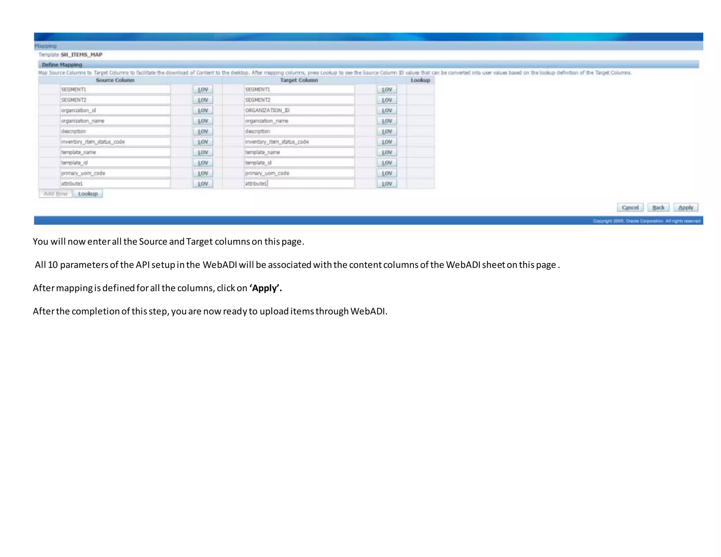This screenshot has height=557, width=721.
Task: Click the Add Row button
Action: click(56, 194)
